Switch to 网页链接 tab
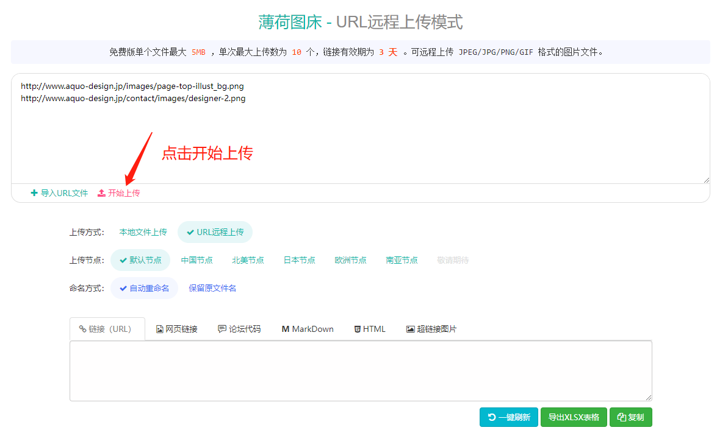Image resolution: width=728 pixels, height=433 pixels. click(177, 329)
